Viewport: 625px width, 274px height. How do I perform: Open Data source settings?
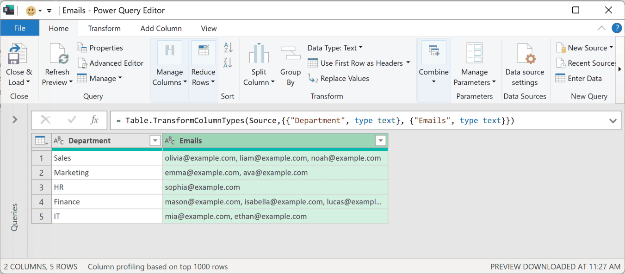click(525, 65)
